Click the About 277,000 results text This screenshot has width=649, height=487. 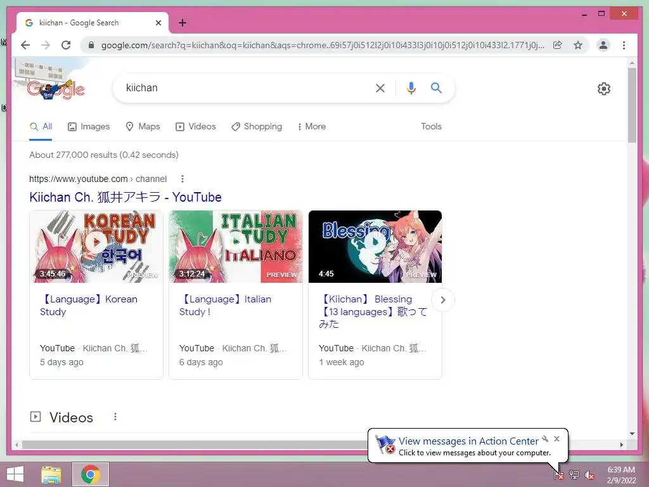(104, 155)
